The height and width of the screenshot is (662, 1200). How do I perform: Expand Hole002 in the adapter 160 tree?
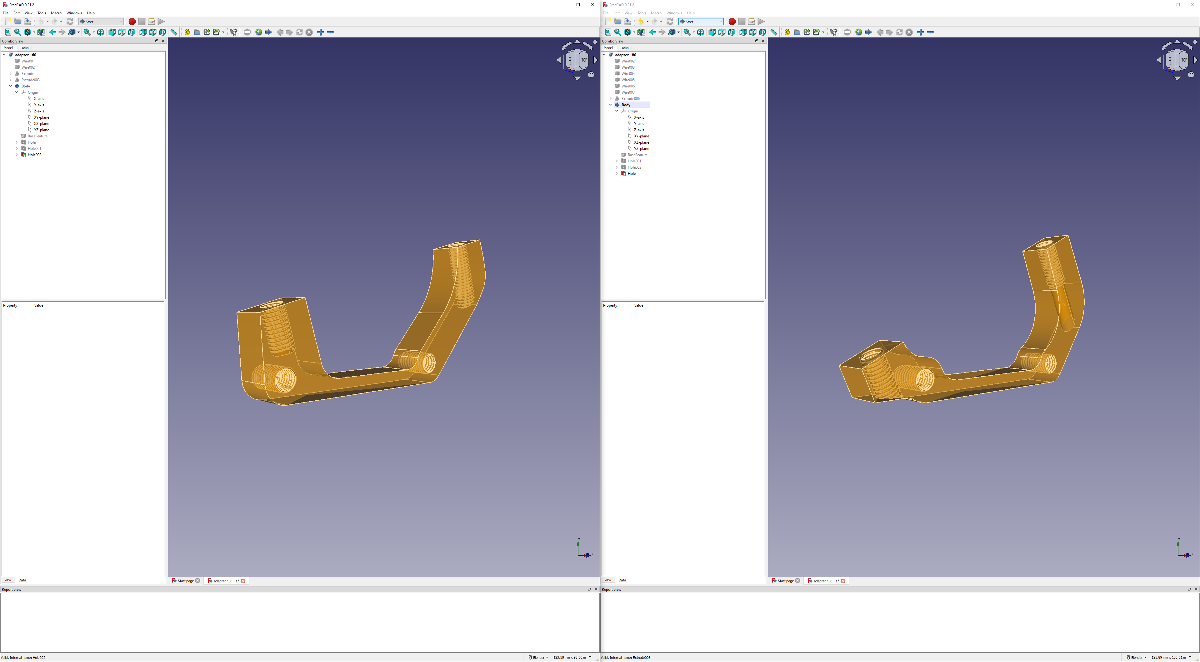pos(17,155)
